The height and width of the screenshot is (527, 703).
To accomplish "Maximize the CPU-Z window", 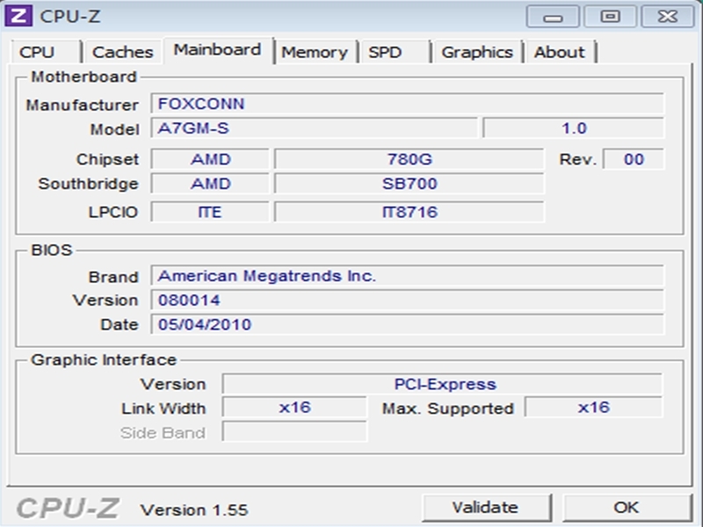I will click(610, 17).
